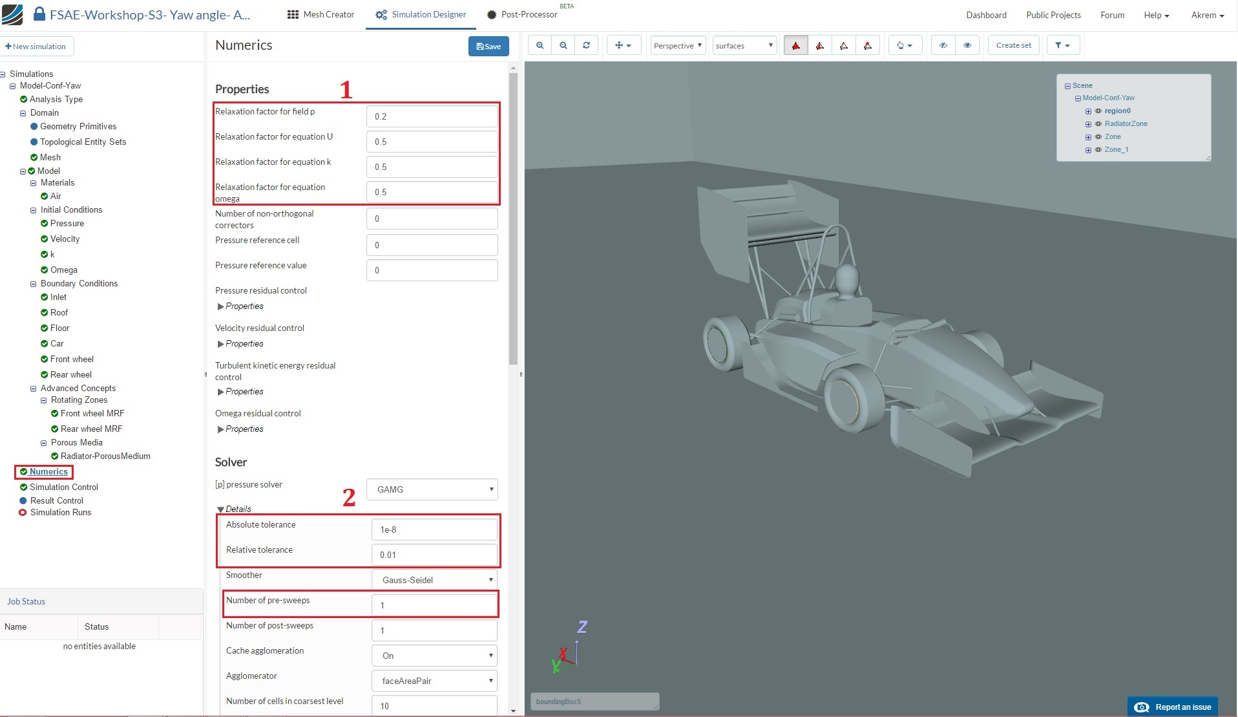Click the zoom out magnifier icon
1238x717 pixels.
point(563,45)
